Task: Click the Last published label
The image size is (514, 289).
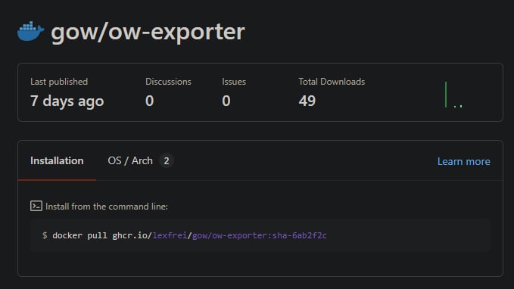Action: [x=59, y=82]
